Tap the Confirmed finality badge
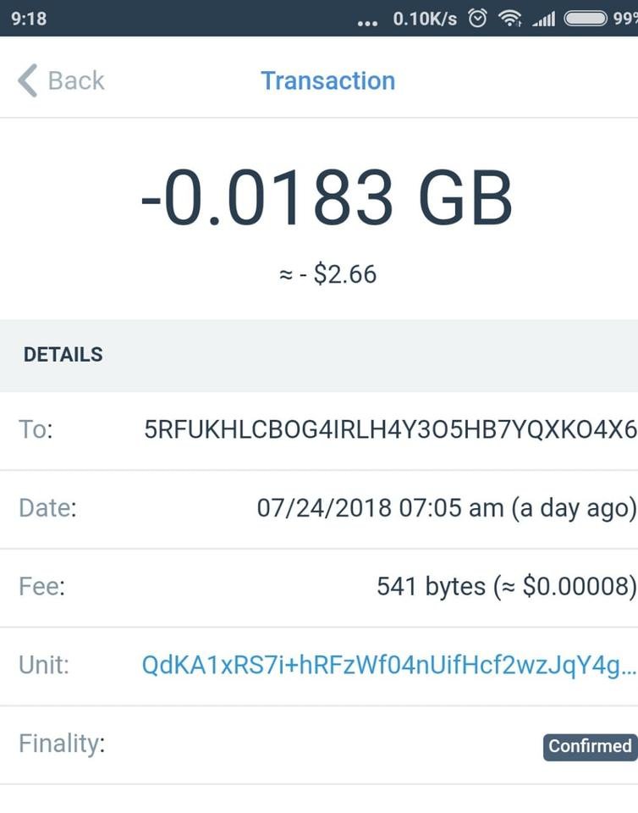This screenshot has width=638, height=813. pyautogui.click(x=590, y=746)
